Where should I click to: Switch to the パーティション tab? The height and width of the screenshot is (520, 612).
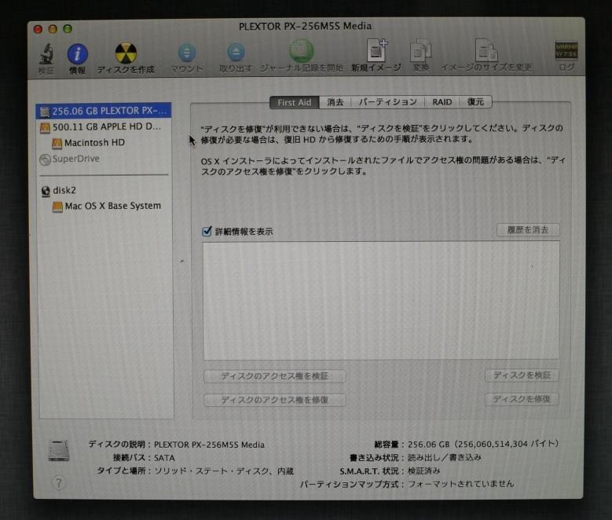[x=387, y=102]
